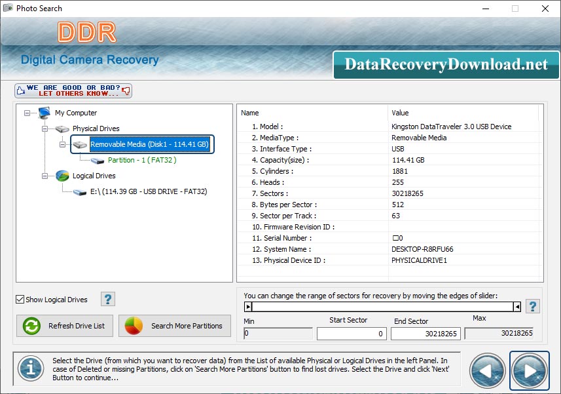Screen dimensions: 561x394
Task: Click the Name column header
Action: [313, 113]
